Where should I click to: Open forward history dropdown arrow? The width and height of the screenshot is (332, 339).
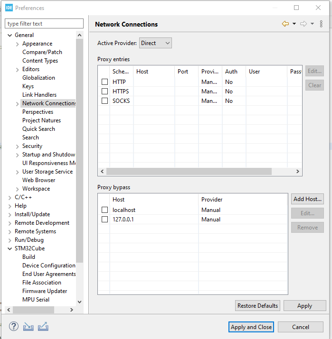pos(313,24)
